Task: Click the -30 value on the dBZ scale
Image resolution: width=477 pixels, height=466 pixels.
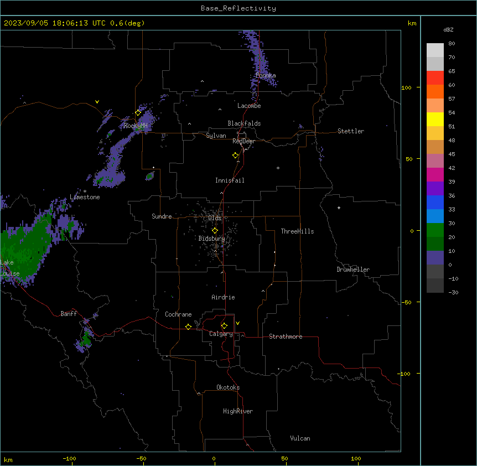Action: tap(453, 293)
